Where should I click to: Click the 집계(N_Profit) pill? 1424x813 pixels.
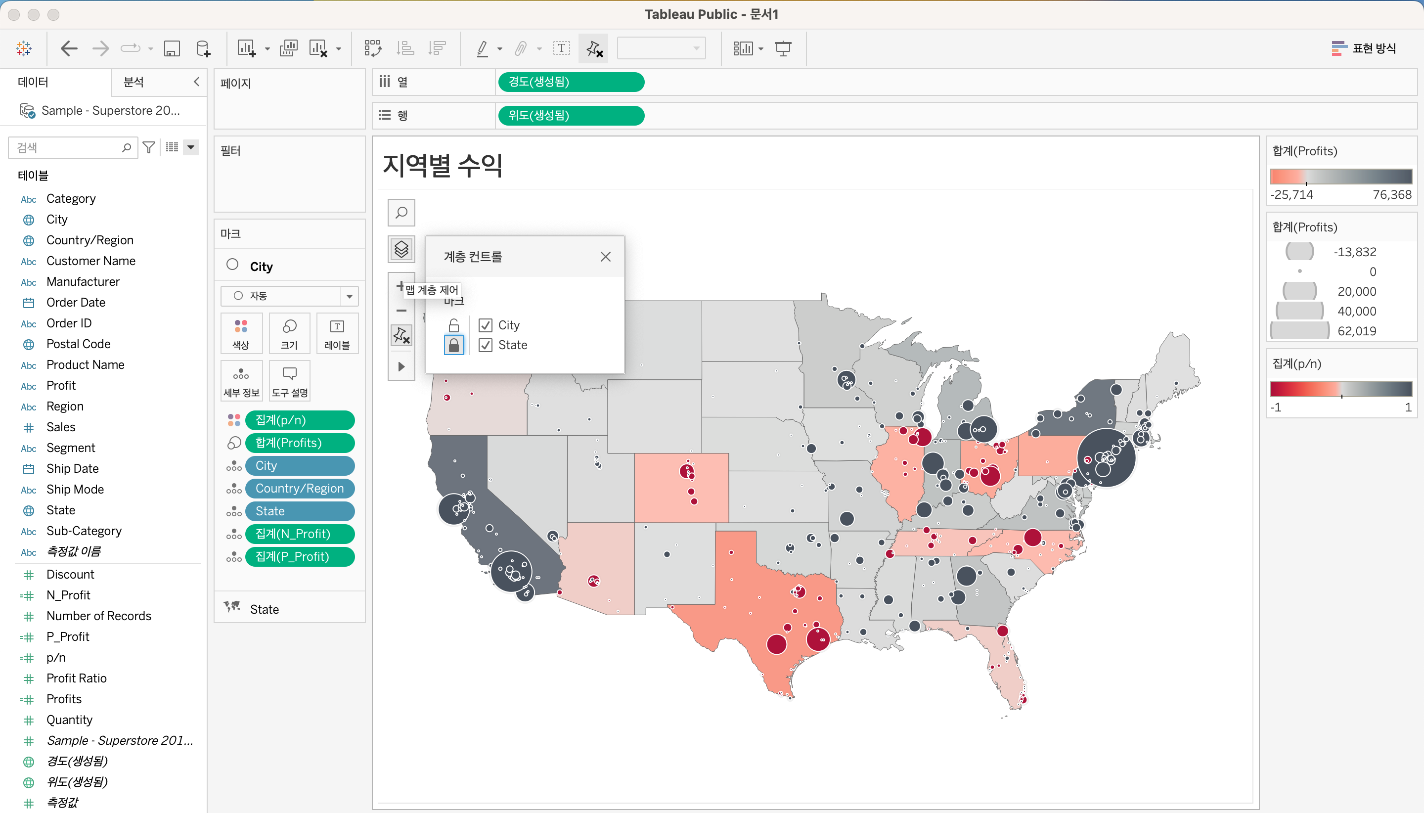[300, 534]
